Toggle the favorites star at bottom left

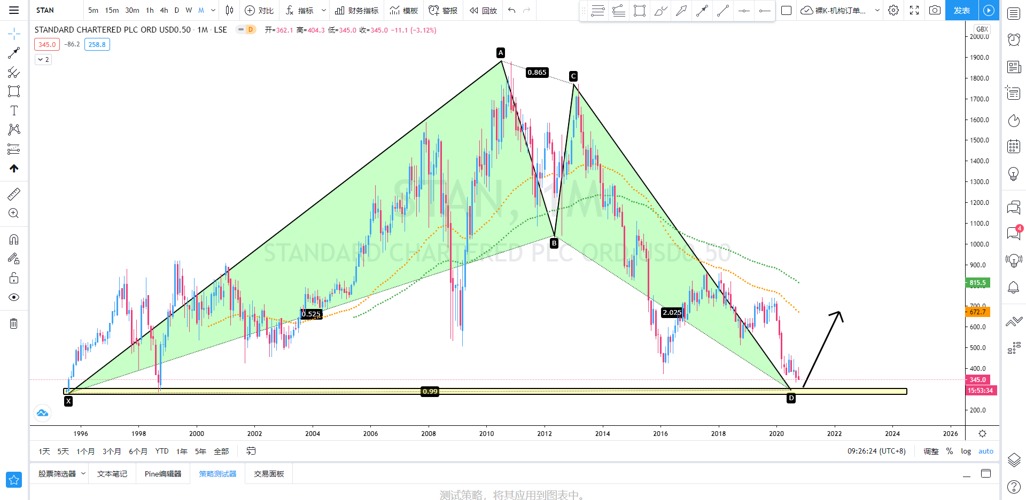14,480
